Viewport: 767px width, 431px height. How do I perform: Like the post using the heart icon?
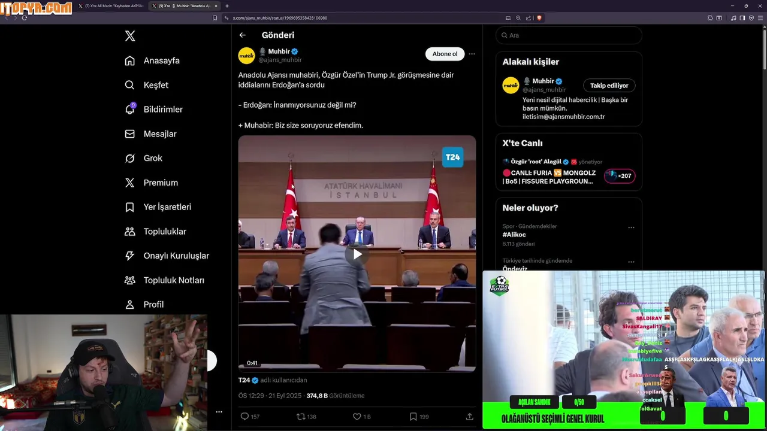361,417
